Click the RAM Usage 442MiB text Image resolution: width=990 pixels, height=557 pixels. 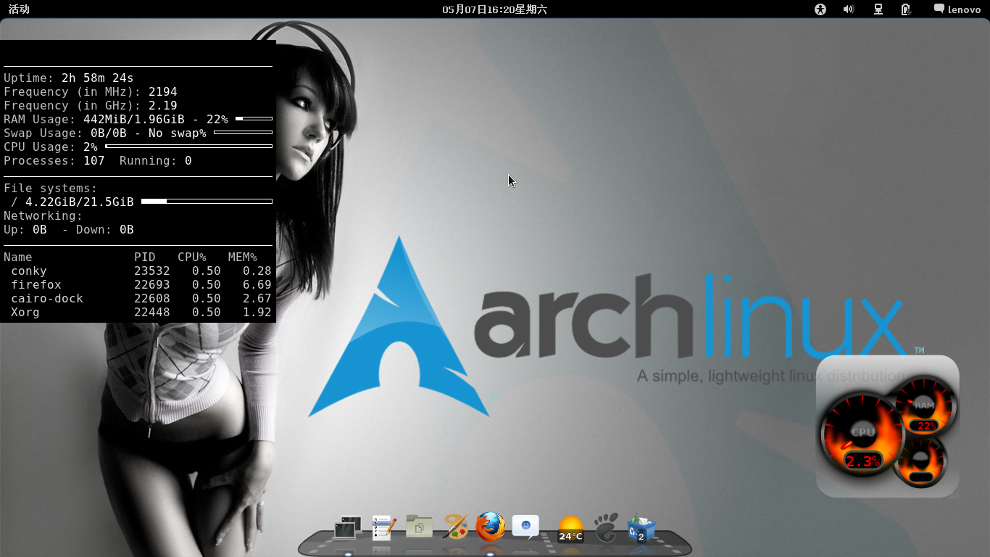pyautogui.click(x=116, y=120)
